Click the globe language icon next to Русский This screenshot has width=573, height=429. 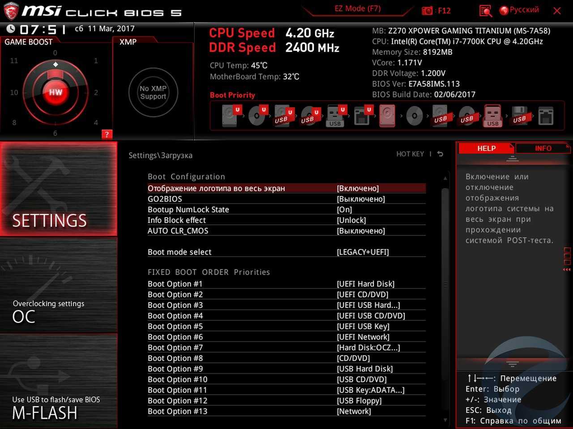click(x=504, y=10)
